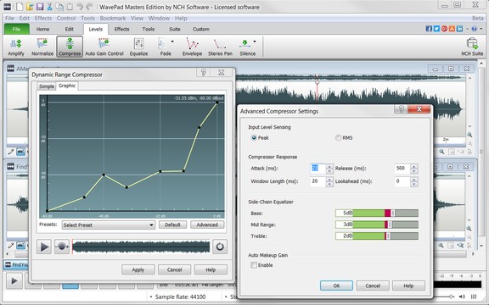Viewport: 489px width, 305px height.
Task: Select Peak input level sensing
Action: click(254, 137)
